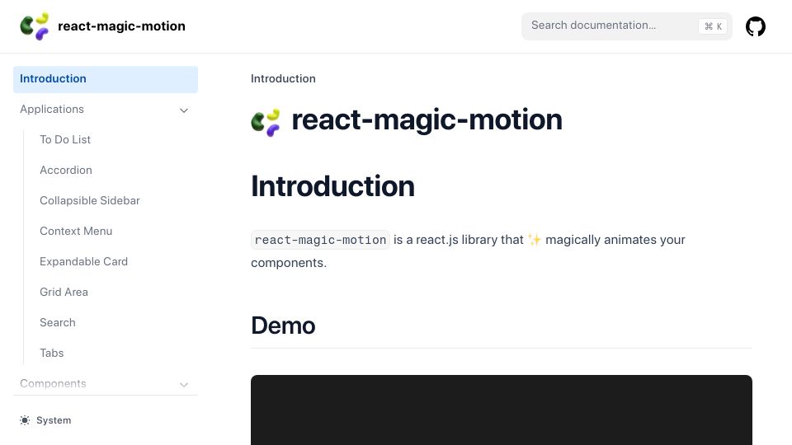Go to Collapsible Sidebar page
The image size is (792, 445).
(x=89, y=201)
